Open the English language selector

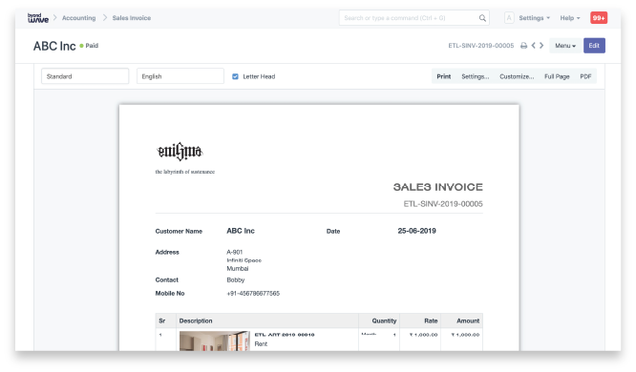pos(180,76)
